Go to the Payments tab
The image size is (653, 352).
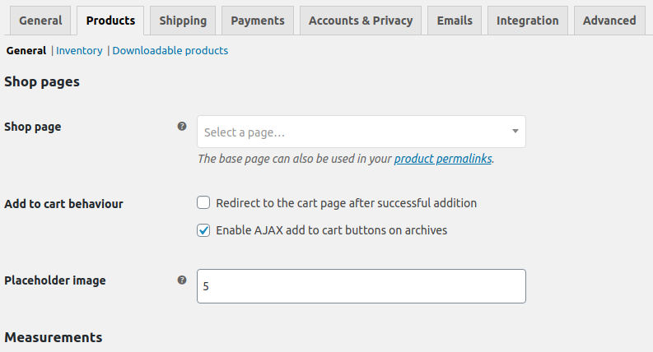[x=257, y=21]
